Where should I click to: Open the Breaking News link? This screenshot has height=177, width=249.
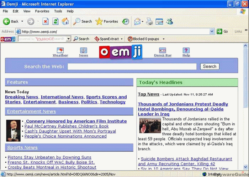(x=22, y=97)
